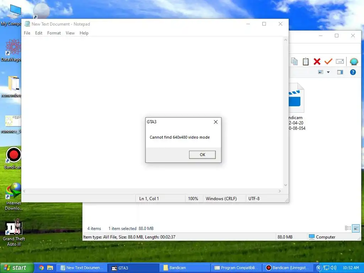Viewport: 364px width, 273px height.
Task: Click the network tray icon
Action: click(326, 268)
